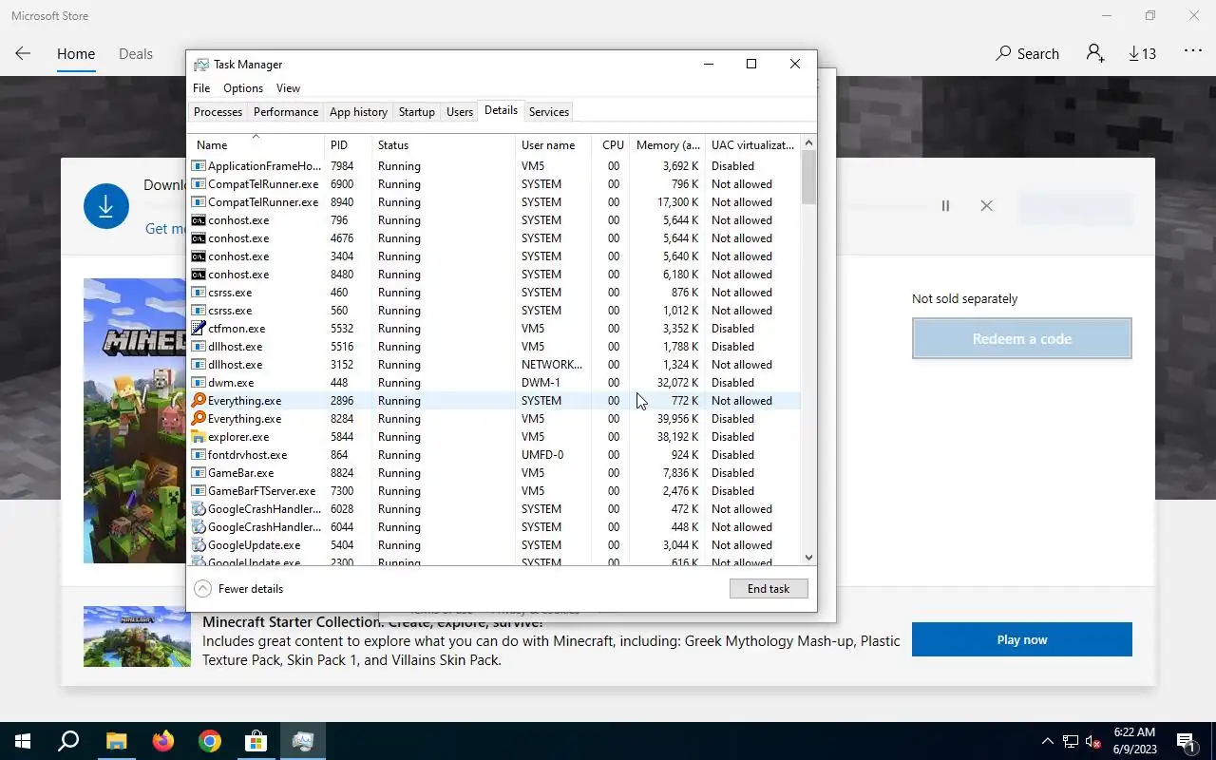Click the process list vertical scrollbar thumb
Viewport: 1216px width, 760px height.
click(x=808, y=178)
